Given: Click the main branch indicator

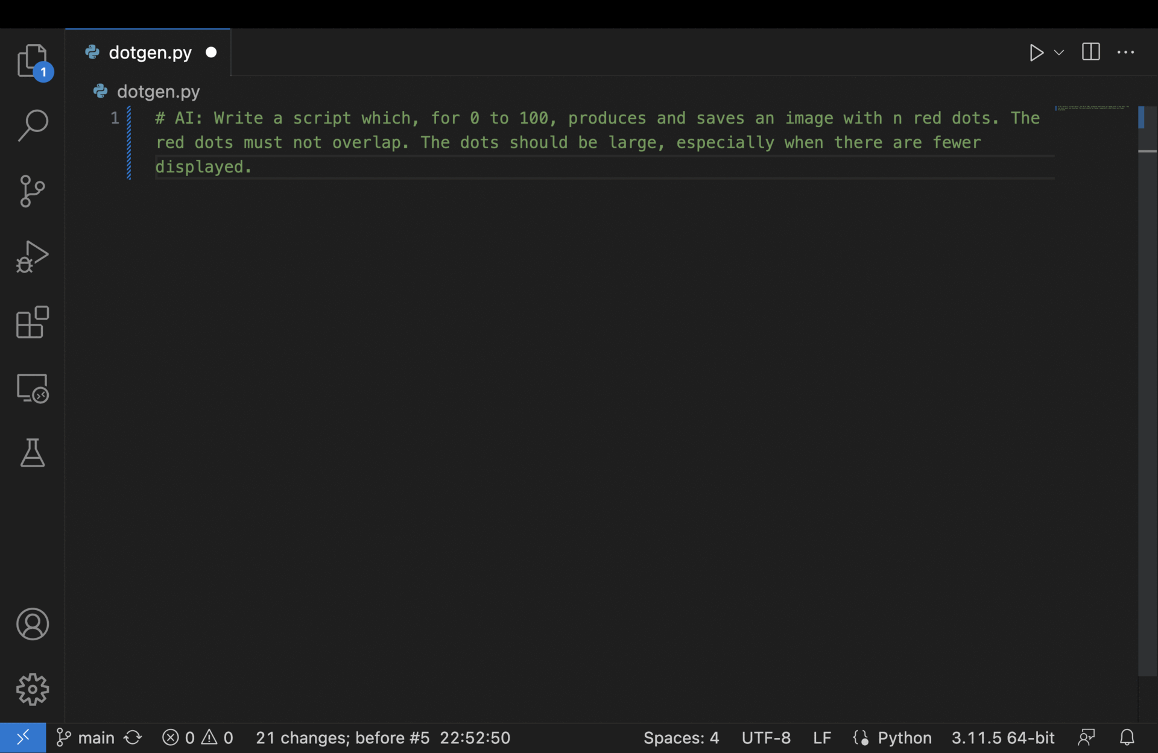Looking at the screenshot, I should tap(86, 738).
